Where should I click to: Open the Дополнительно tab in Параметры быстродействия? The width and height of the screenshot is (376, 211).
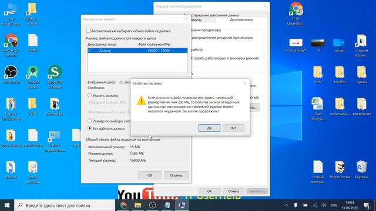coord(241,19)
